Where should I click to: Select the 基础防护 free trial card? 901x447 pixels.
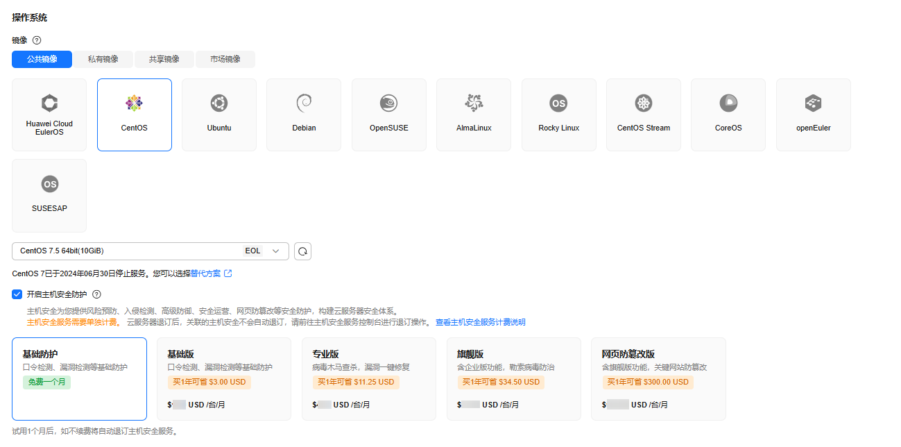click(x=79, y=379)
